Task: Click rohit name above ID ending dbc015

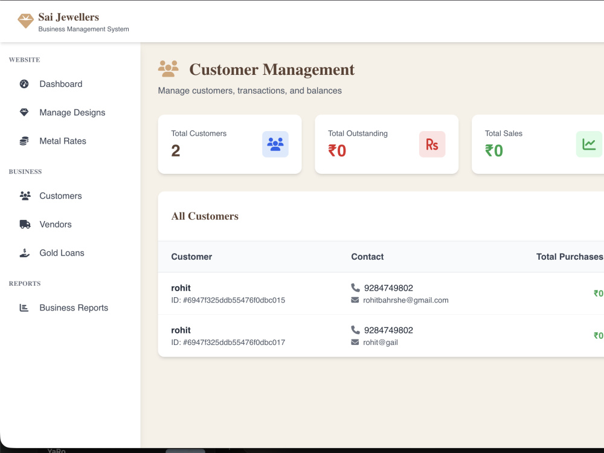Action: [x=181, y=288]
